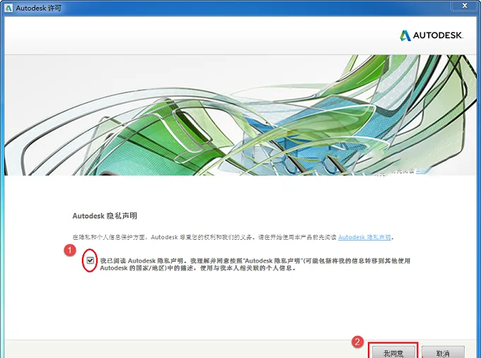Click the AUTODESK logo in header
Image resolution: width=481 pixels, height=358 pixels.
(x=431, y=35)
